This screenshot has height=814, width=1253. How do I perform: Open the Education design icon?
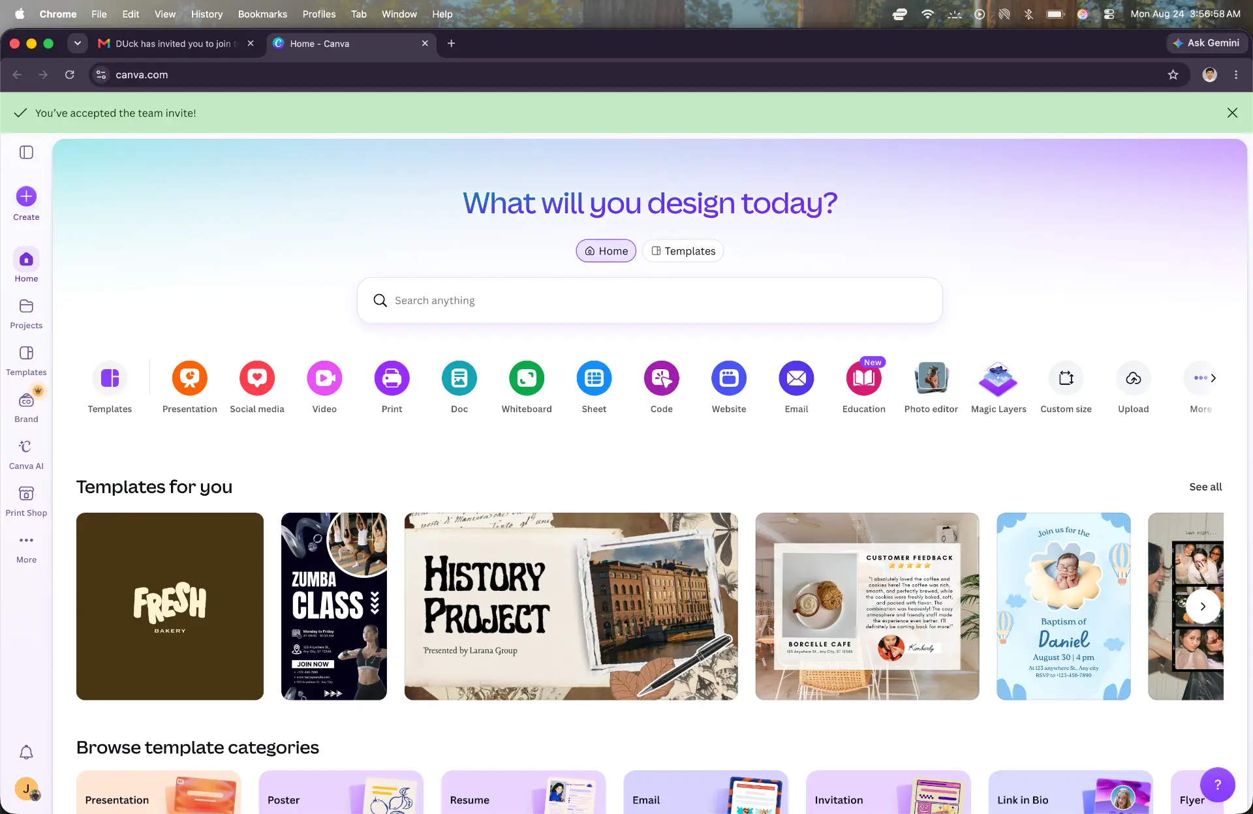pyautogui.click(x=864, y=378)
